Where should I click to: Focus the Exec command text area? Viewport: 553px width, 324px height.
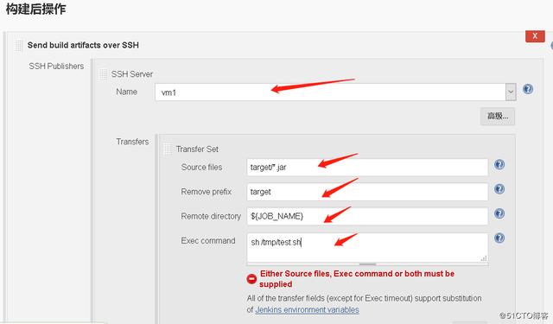[367, 247]
